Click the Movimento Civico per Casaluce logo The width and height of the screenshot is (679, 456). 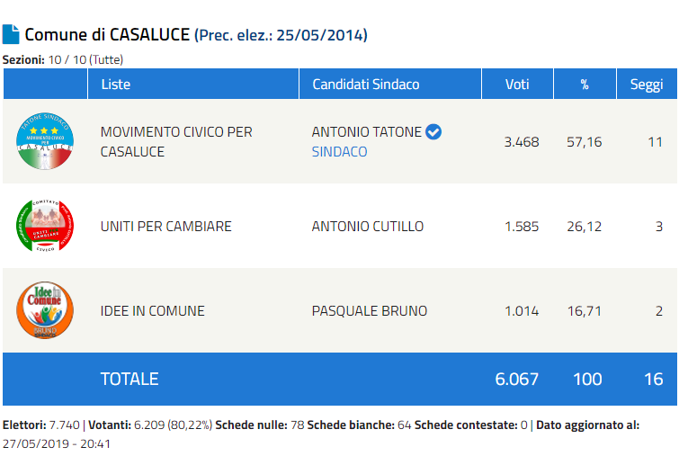(45, 141)
